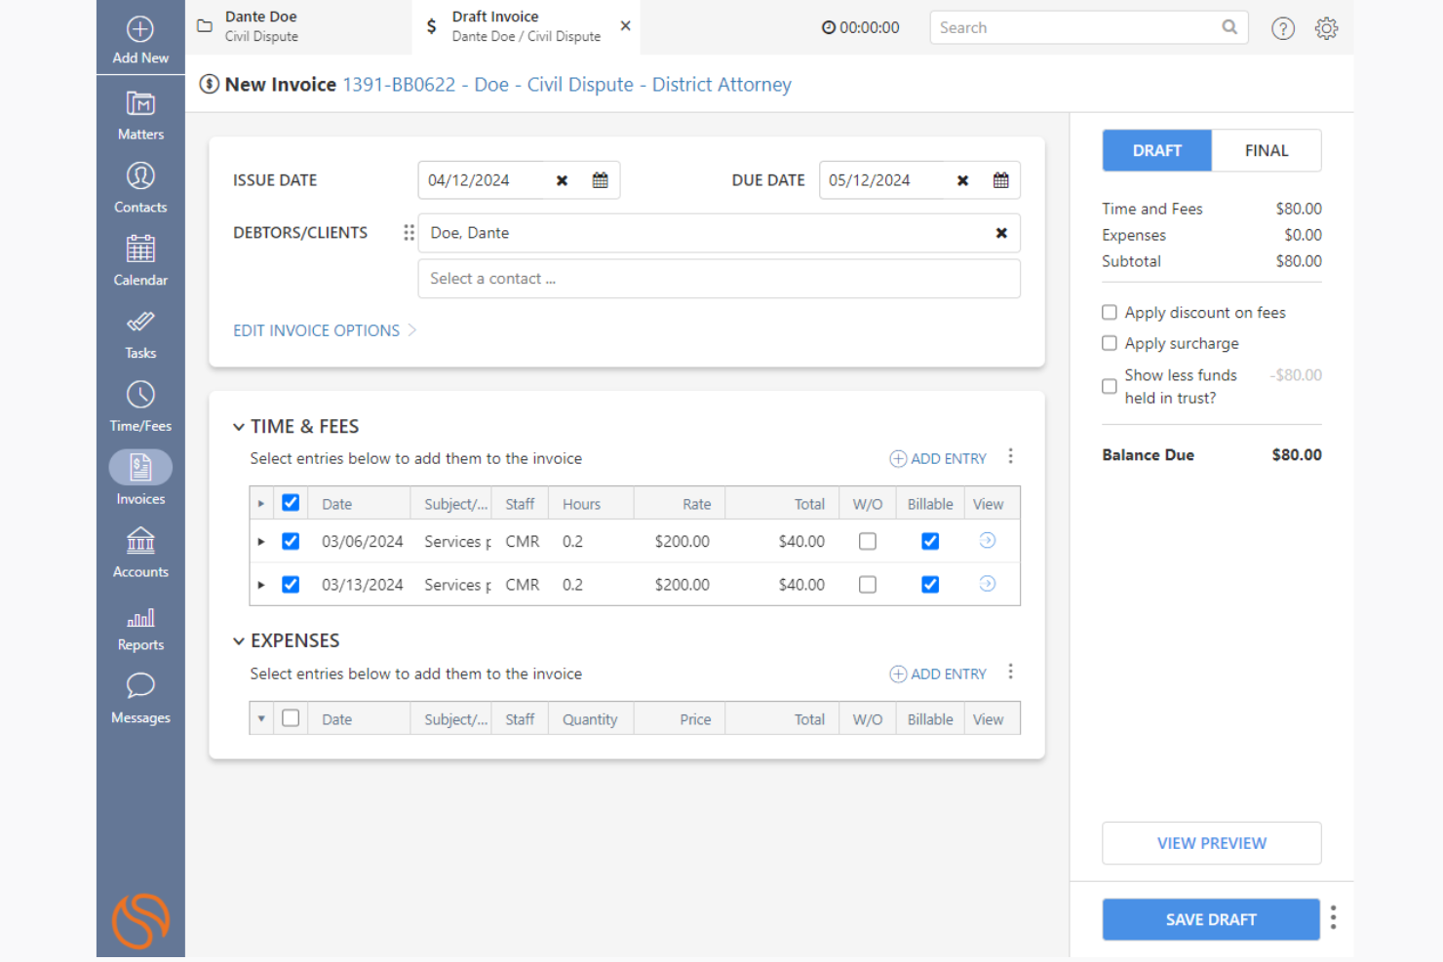Close the Draft Invoice tab
The height and width of the screenshot is (962, 1443).
point(626,25)
